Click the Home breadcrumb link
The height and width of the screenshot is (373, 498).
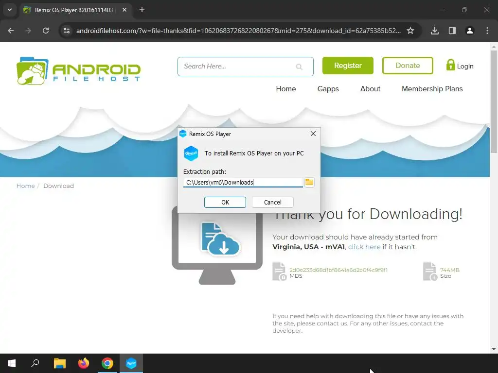click(25, 186)
